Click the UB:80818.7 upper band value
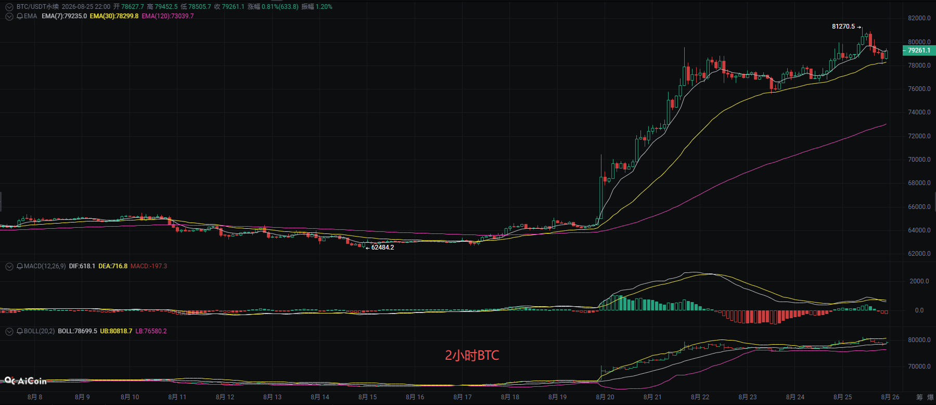 [116, 331]
